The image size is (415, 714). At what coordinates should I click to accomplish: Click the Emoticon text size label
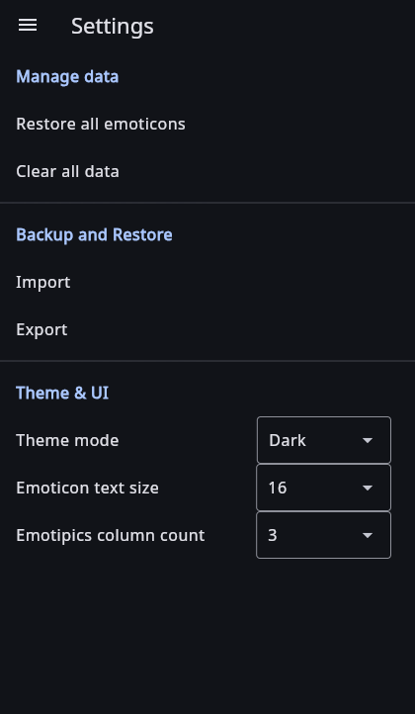(87, 488)
